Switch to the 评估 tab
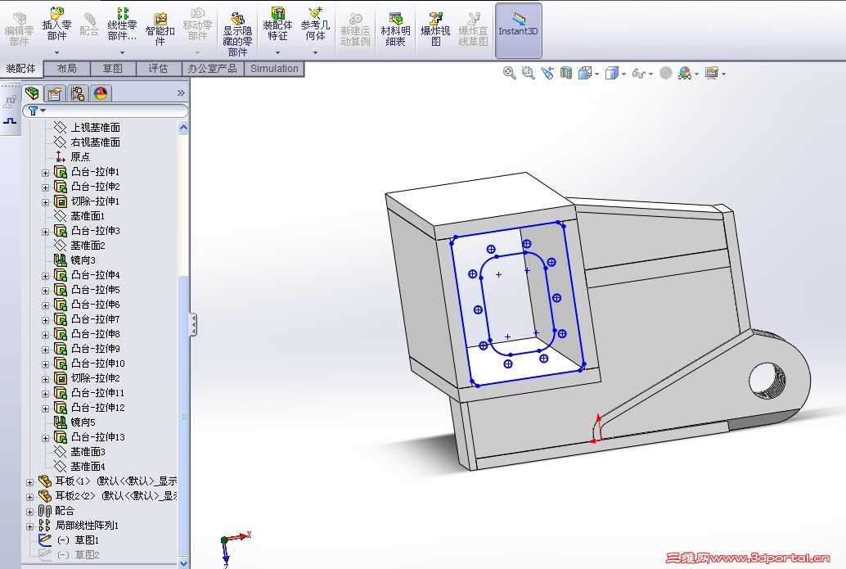This screenshot has width=846, height=569. click(158, 69)
